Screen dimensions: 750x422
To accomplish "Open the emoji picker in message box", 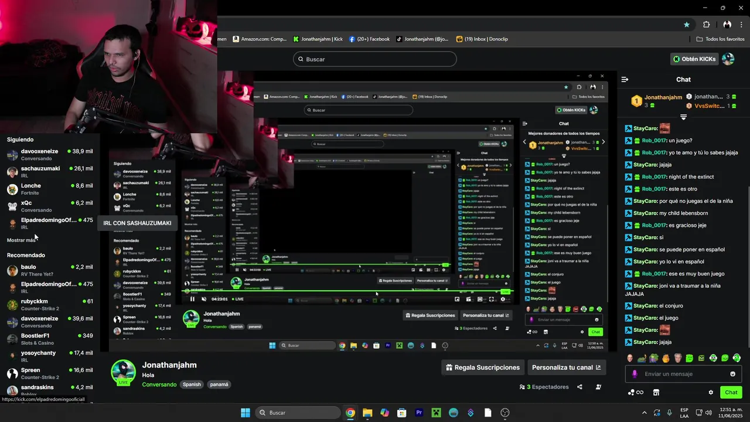I will pos(732,374).
